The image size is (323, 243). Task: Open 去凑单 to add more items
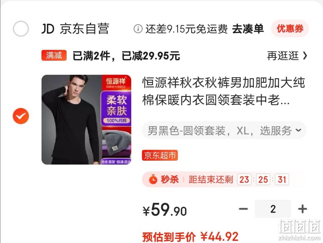(248, 29)
